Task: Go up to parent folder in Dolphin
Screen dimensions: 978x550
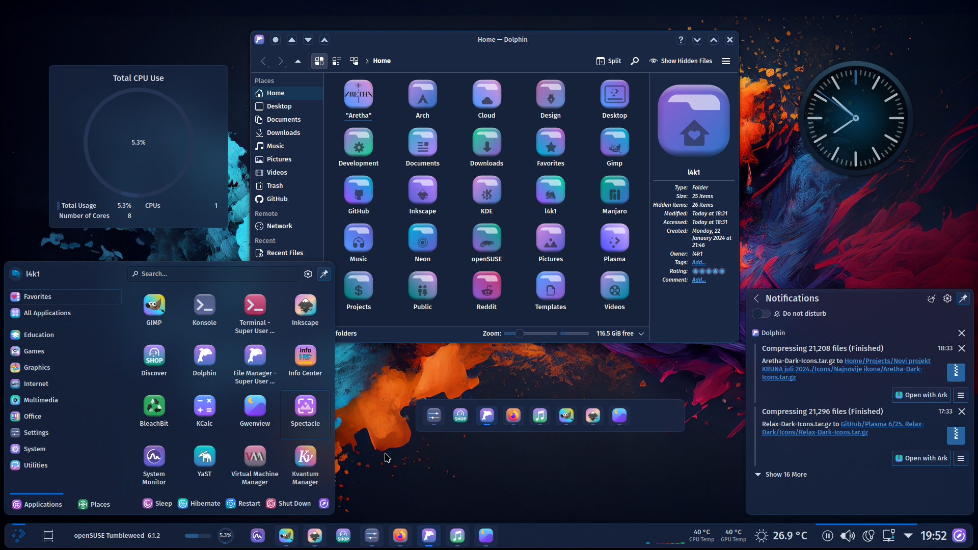Action: (x=298, y=61)
